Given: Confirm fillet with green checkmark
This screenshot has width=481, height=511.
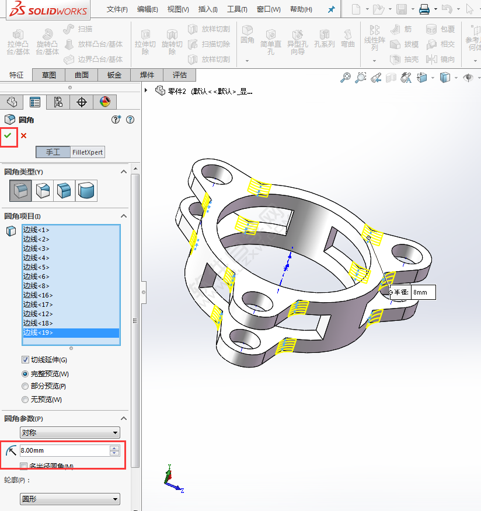Looking at the screenshot, I should [x=8, y=135].
